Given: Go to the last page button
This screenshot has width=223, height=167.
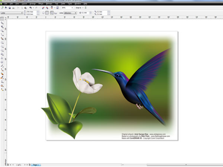Looking at the screenshot, I should point(27,165).
